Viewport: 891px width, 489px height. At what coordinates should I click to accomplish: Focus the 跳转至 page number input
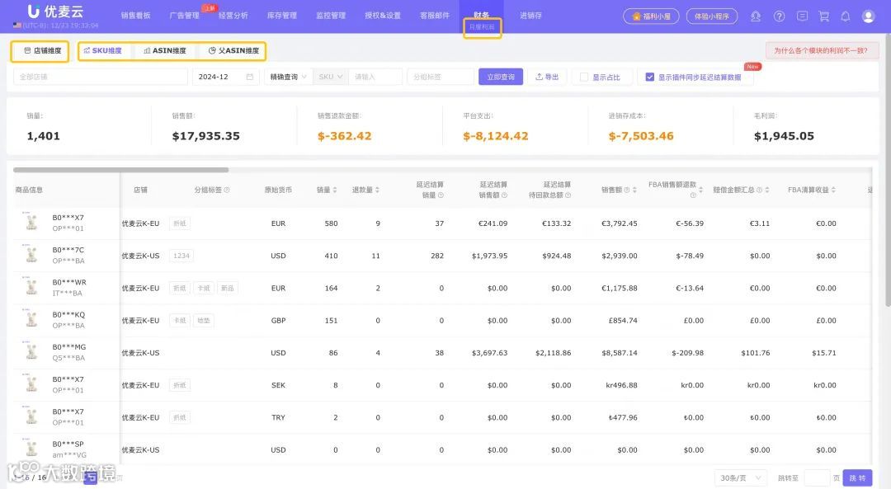tap(817, 477)
